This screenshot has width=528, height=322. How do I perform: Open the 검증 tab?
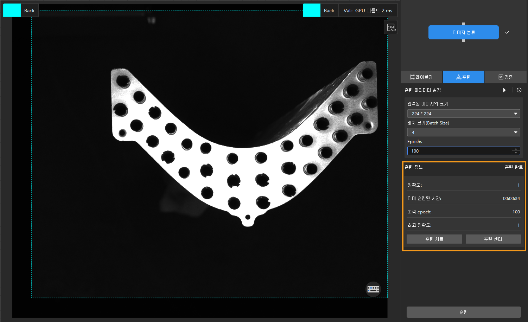pos(505,77)
